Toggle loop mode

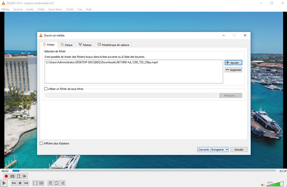click(x=57, y=183)
